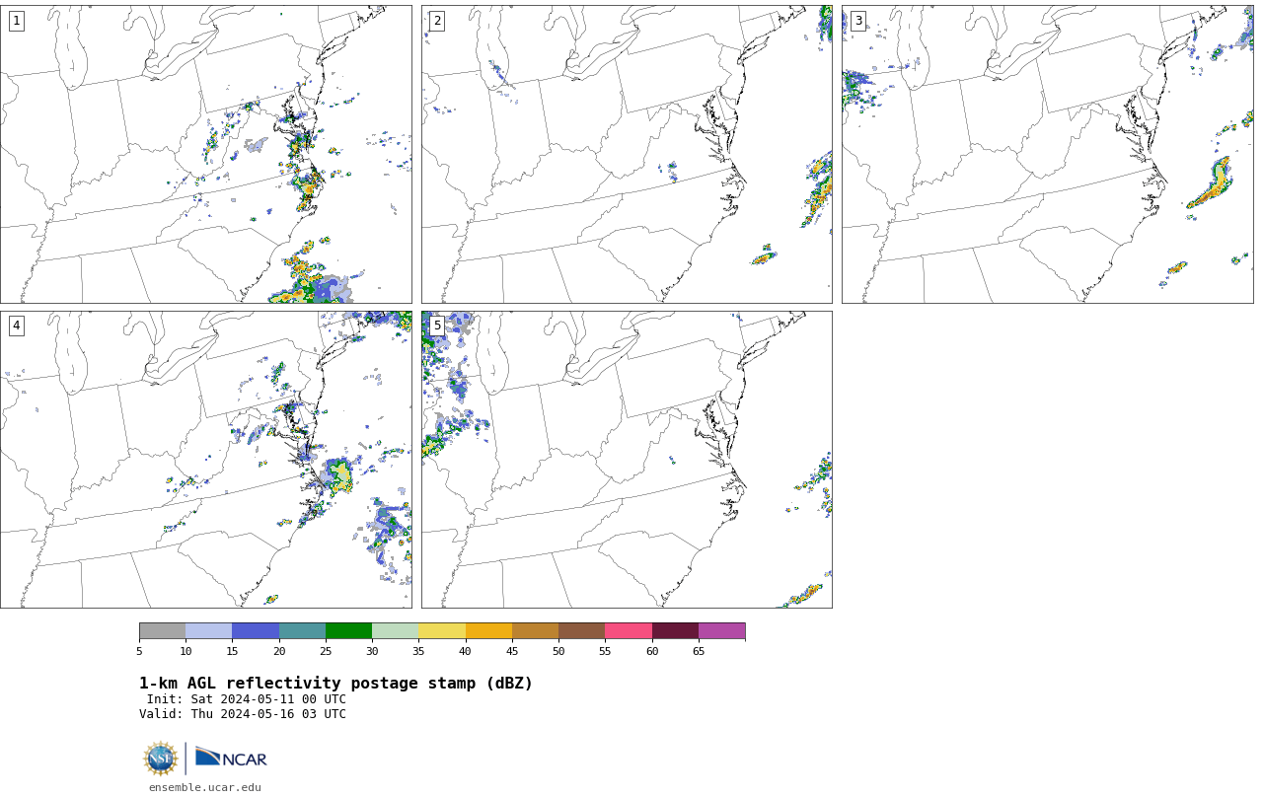Click panel number label 3
This screenshot has width=1263, height=798.
(x=857, y=21)
